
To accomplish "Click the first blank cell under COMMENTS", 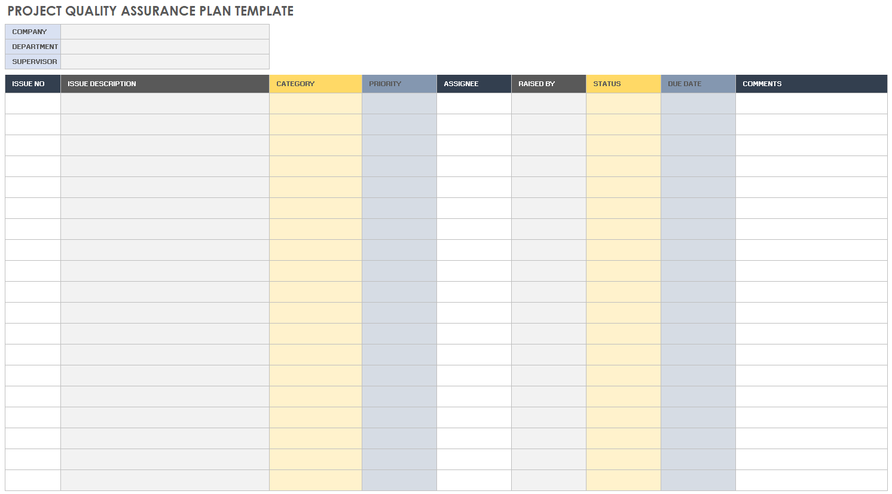I will [811, 103].
